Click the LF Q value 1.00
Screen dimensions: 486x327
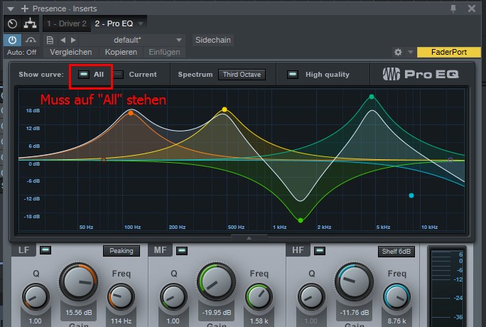pos(35,321)
